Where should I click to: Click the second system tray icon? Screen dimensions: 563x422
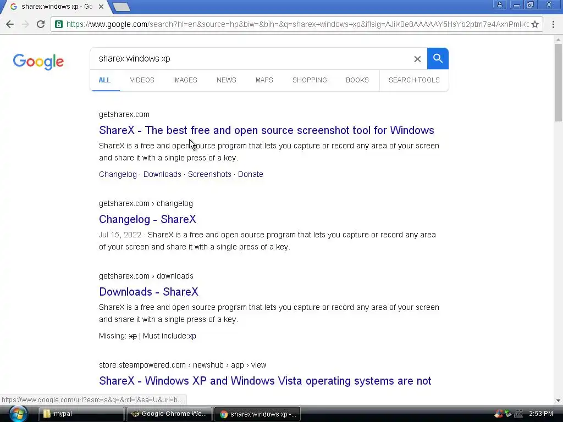pyautogui.click(x=508, y=413)
